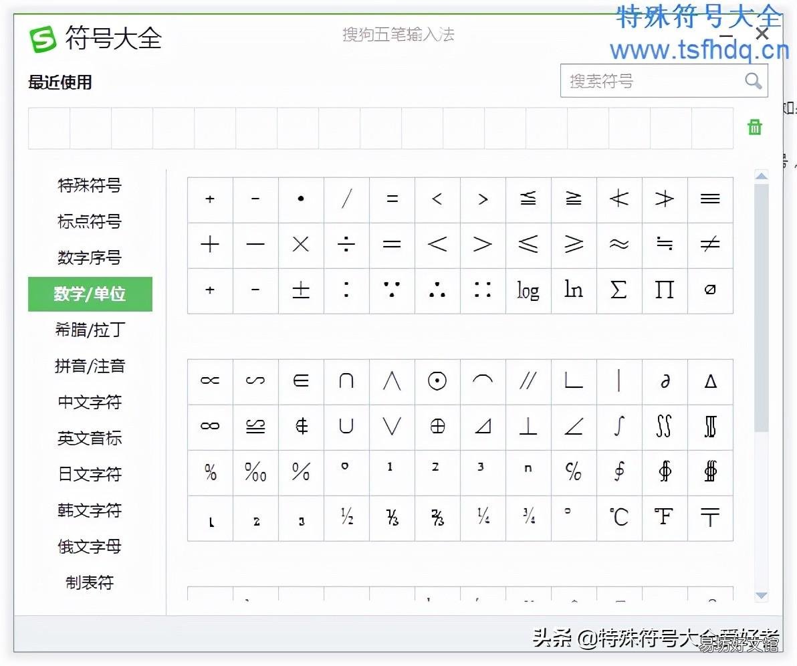This screenshot has width=797, height=666.
Task: Select the 日文字符 category
Action: pos(90,474)
